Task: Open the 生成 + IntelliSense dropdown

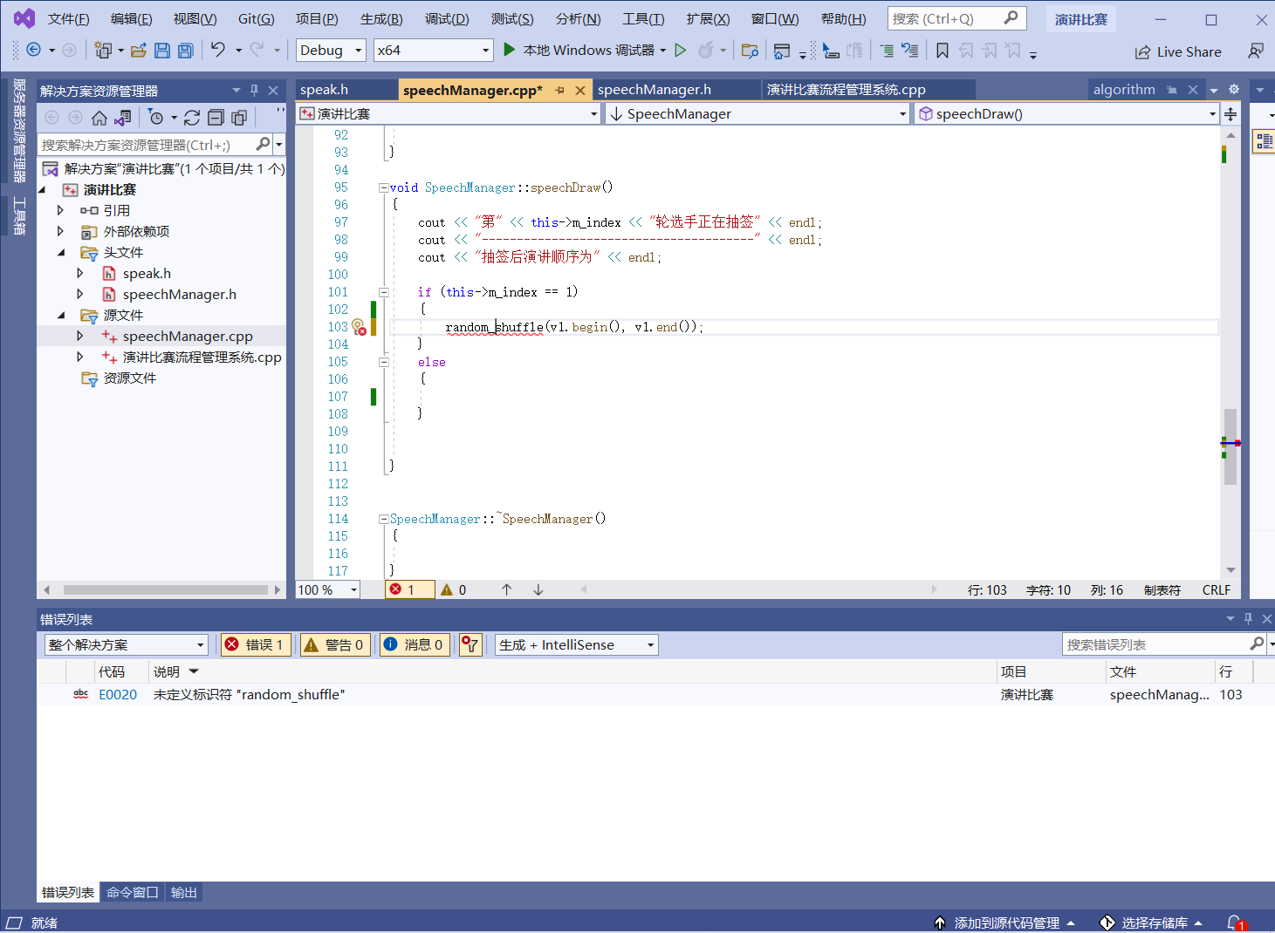Action: (x=577, y=644)
